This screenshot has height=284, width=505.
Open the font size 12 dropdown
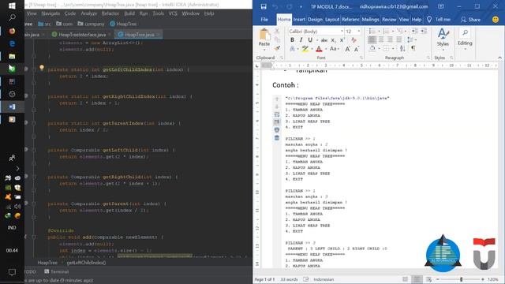coord(359,32)
